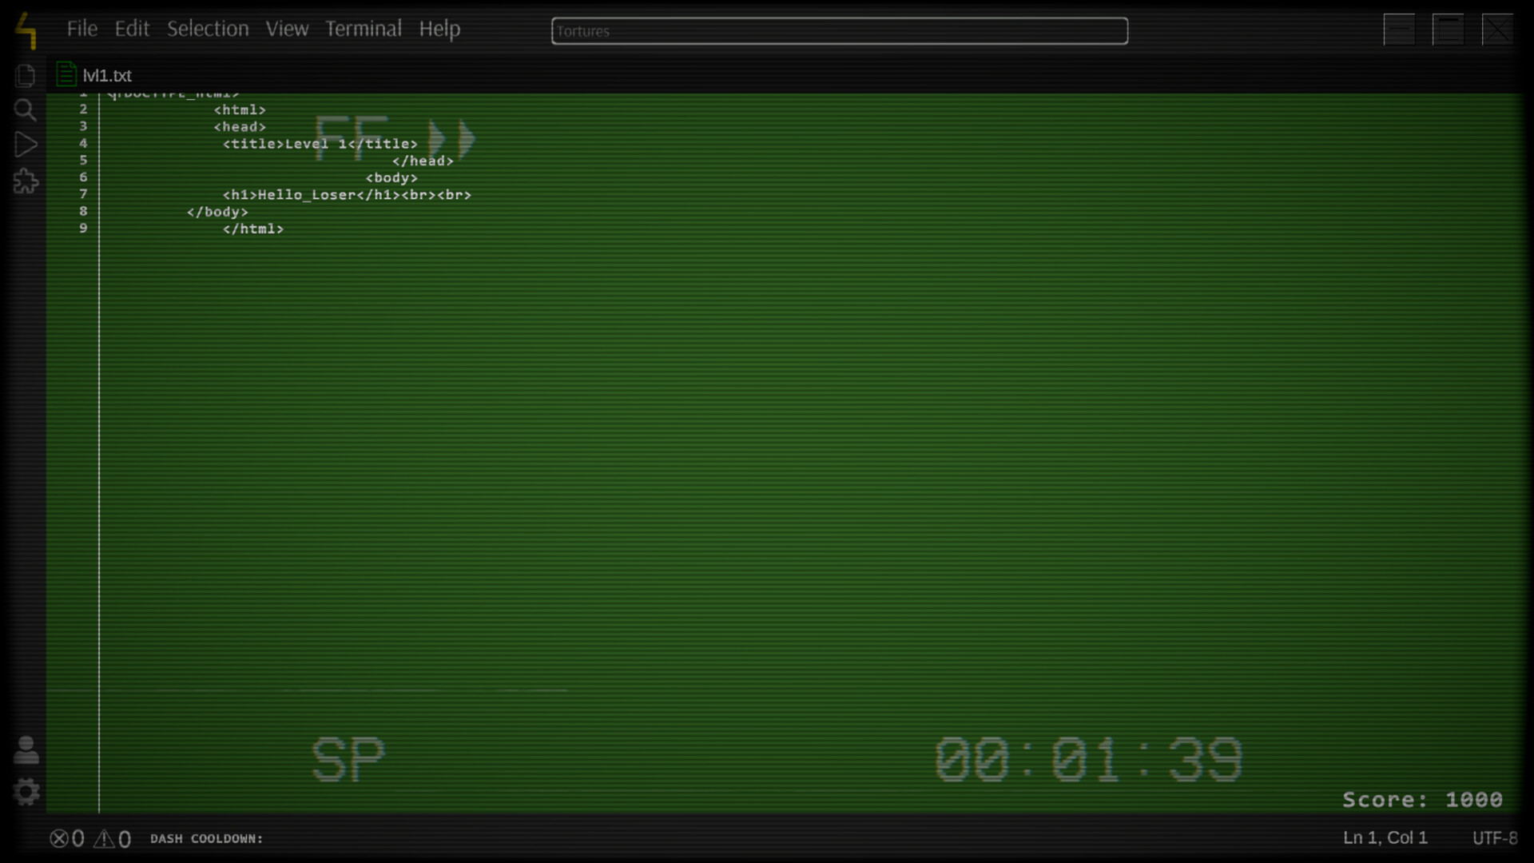Open the Extensions puzzle icon

pos(26,181)
